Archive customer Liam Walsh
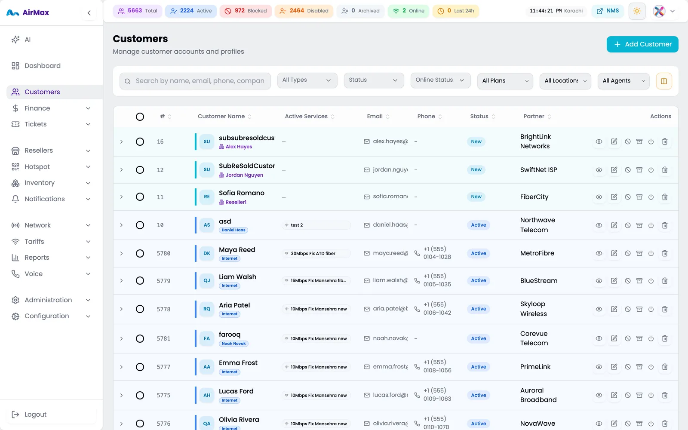The image size is (688, 430). pos(639,281)
